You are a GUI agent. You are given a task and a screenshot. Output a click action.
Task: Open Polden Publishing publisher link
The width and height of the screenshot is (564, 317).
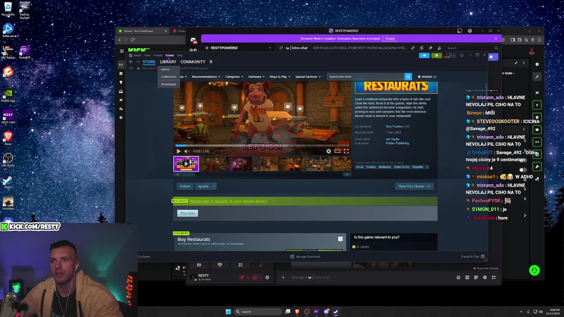[x=397, y=143]
